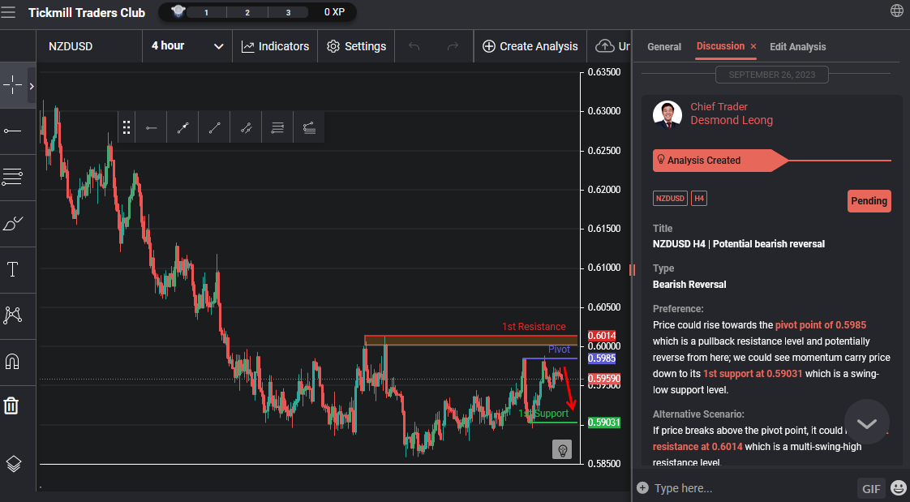Open Desmond Leong's avatar
The height and width of the screenshot is (502, 910).
[667, 114]
